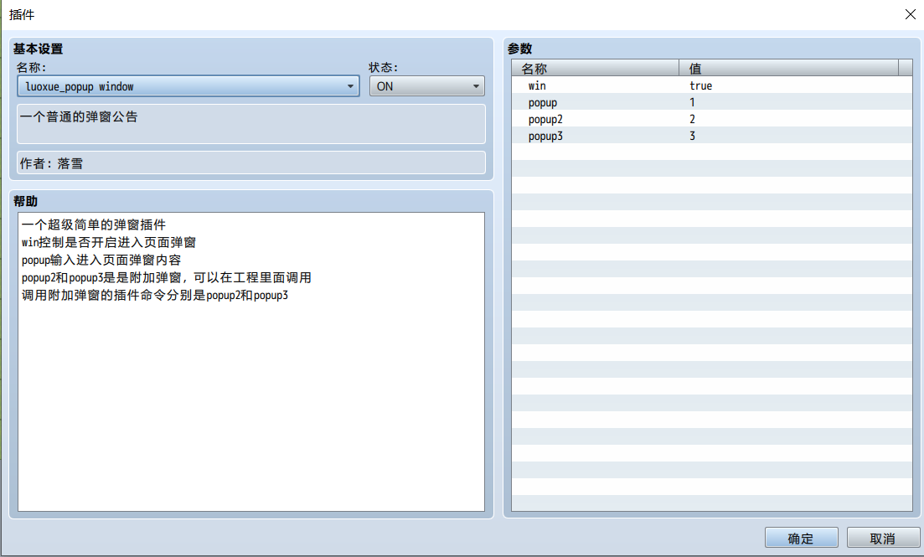The height and width of the screenshot is (557, 924).
Task: Click the value 3 of popup3
Action: (693, 137)
